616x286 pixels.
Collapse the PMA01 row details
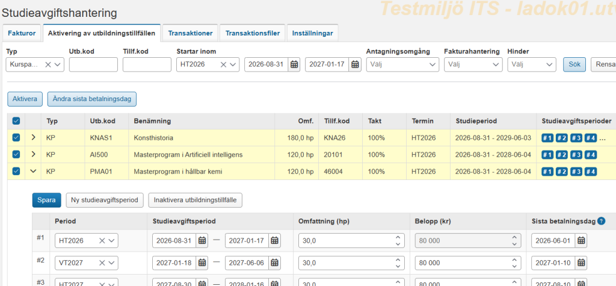(34, 171)
